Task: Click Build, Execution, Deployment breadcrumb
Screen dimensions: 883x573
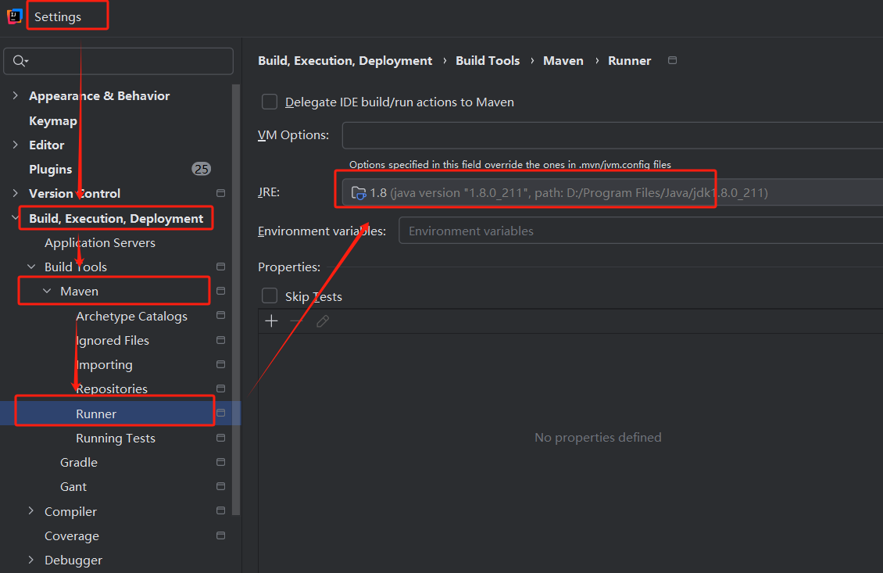Action: coord(345,61)
